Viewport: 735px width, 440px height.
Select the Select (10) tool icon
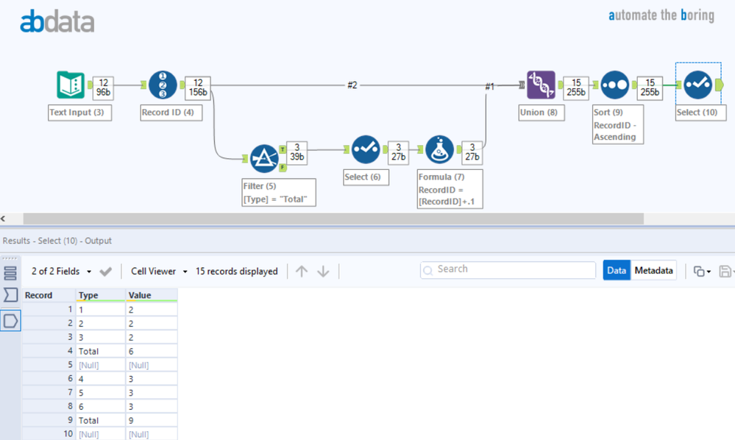pos(697,85)
